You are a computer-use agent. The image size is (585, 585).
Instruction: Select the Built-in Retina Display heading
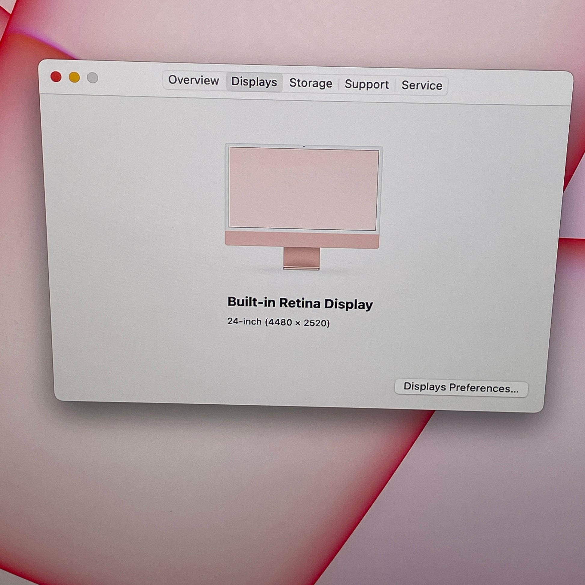(x=300, y=303)
